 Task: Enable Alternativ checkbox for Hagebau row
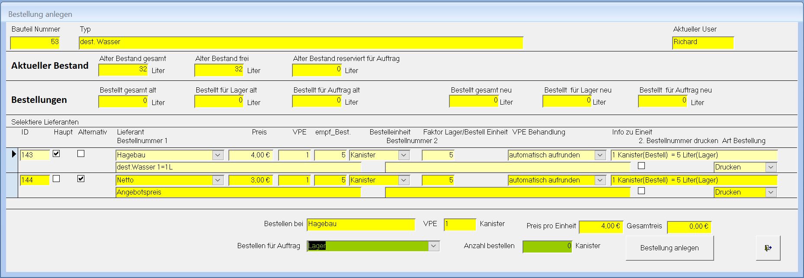tap(81, 153)
